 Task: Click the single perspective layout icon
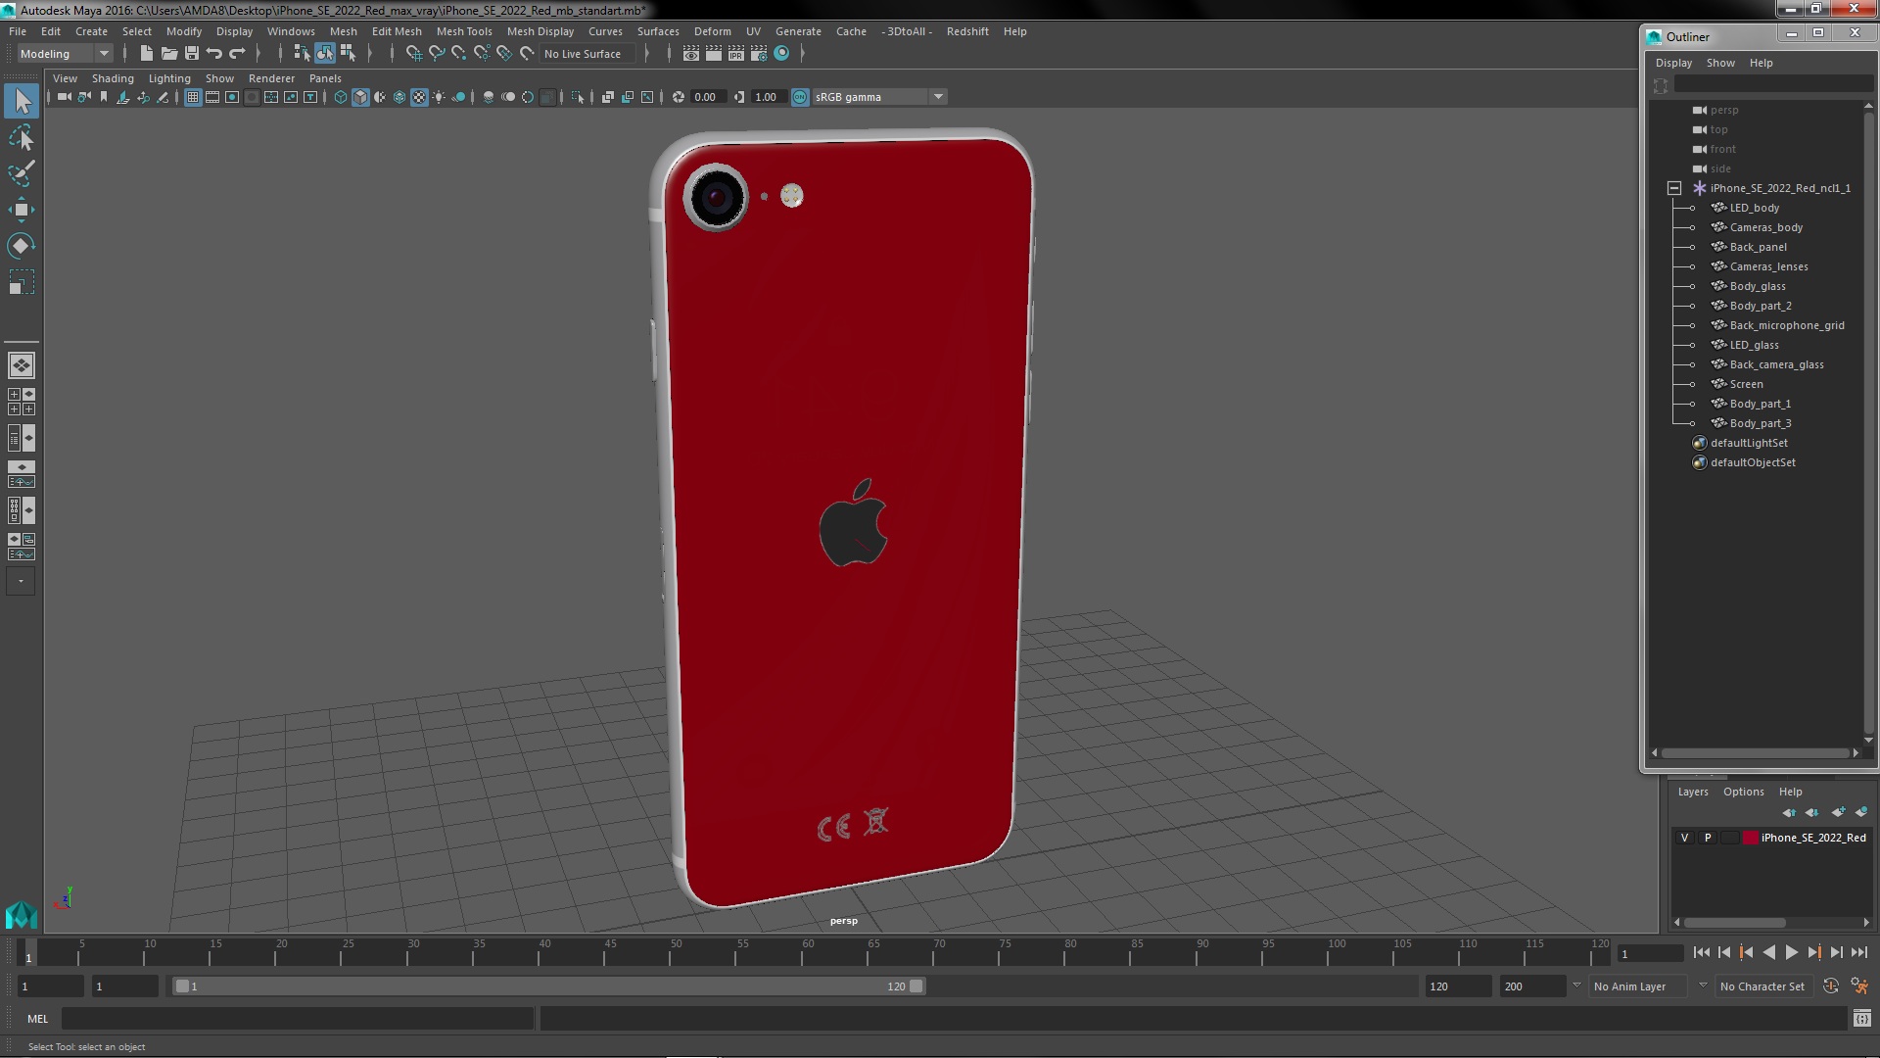22,365
